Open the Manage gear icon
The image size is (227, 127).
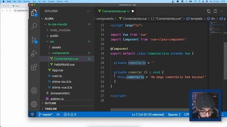(34, 104)
